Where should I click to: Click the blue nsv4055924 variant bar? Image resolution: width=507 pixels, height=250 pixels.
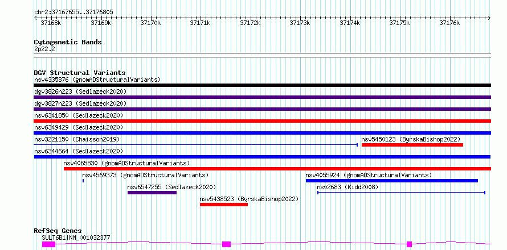pos(392,181)
